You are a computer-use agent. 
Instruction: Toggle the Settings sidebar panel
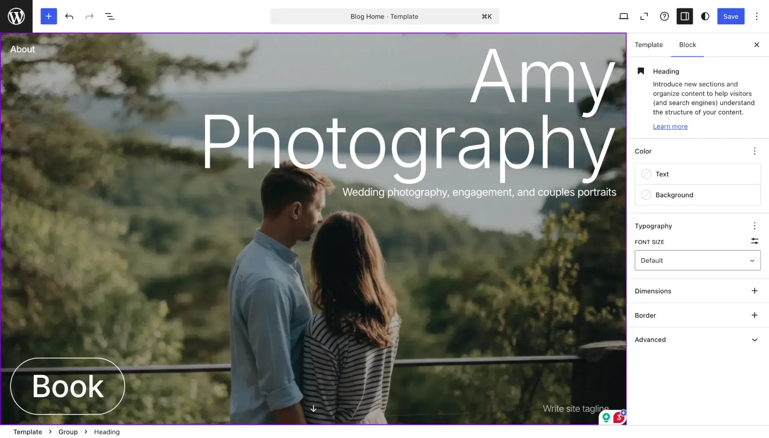click(685, 16)
